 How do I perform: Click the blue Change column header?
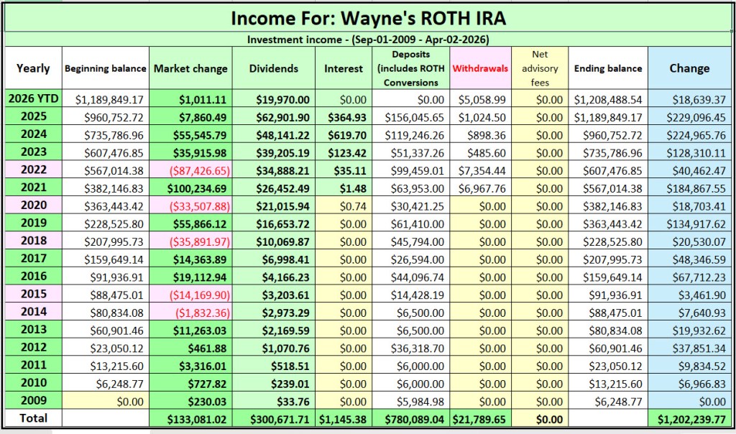pyautogui.click(x=689, y=69)
